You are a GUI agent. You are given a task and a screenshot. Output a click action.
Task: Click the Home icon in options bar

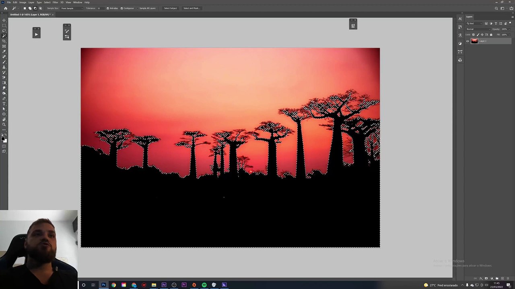[x=5, y=8]
